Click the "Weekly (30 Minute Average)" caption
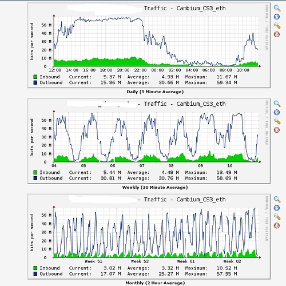286x286 pixels. pos(155,187)
